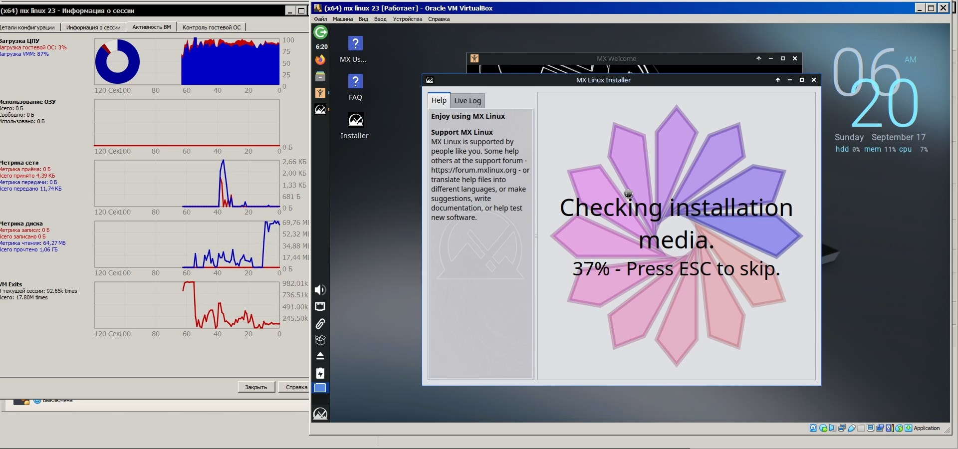Screen dimensions: 958x449
Task: Switch to Информация о сессии tab
Action: [93, 27]
